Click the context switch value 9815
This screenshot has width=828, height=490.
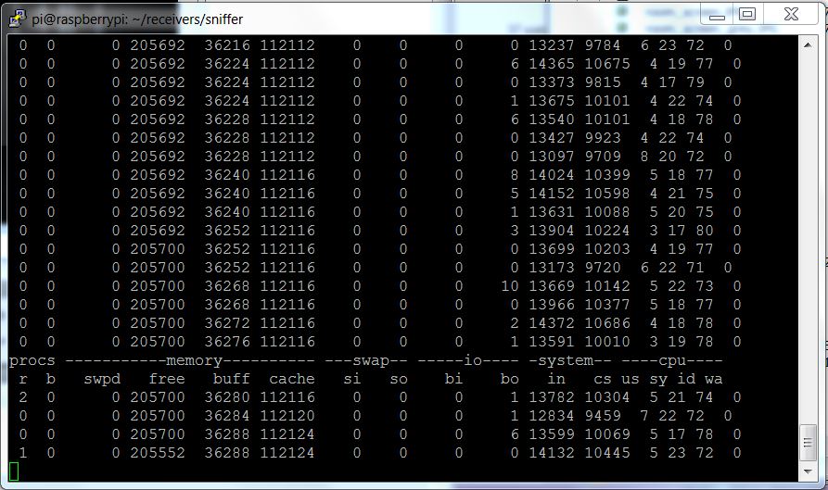603,82
